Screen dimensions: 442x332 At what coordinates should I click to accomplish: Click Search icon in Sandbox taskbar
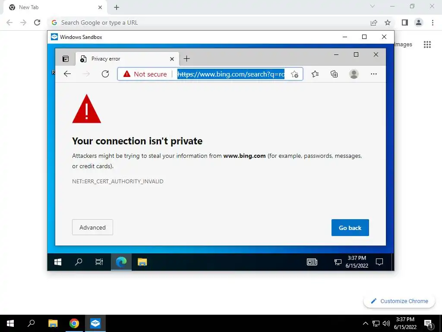79,262
